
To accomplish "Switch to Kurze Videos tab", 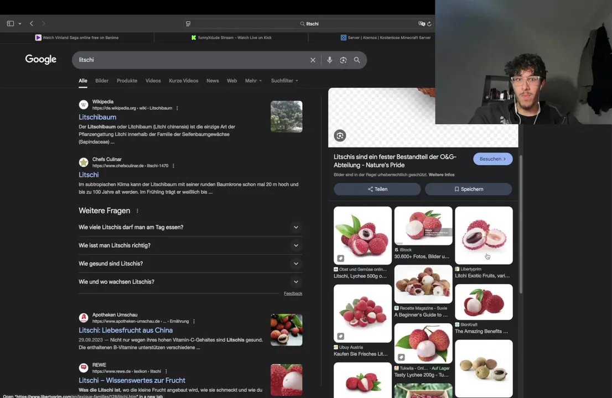I will (184, 81).
